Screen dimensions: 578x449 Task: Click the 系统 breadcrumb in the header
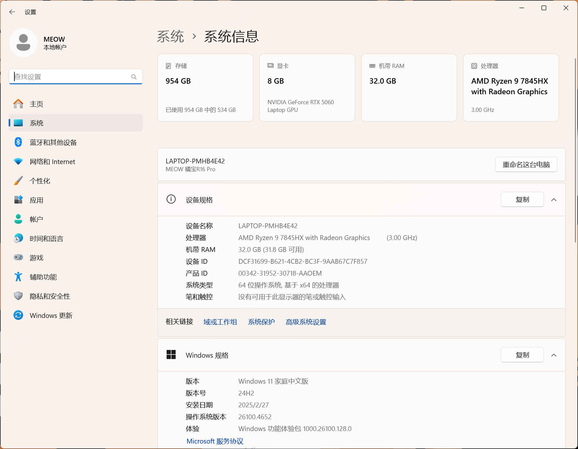point(170,37)
